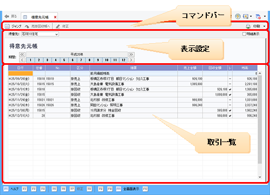Toggle the レ check mark in the H25/10/31 row
Image resolution: width=270 pixels, height=195 pixels.
230,89
